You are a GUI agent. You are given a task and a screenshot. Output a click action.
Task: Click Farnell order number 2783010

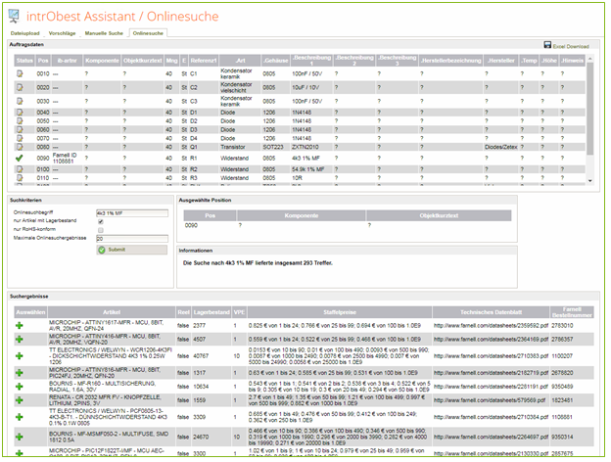coord(562,325)
